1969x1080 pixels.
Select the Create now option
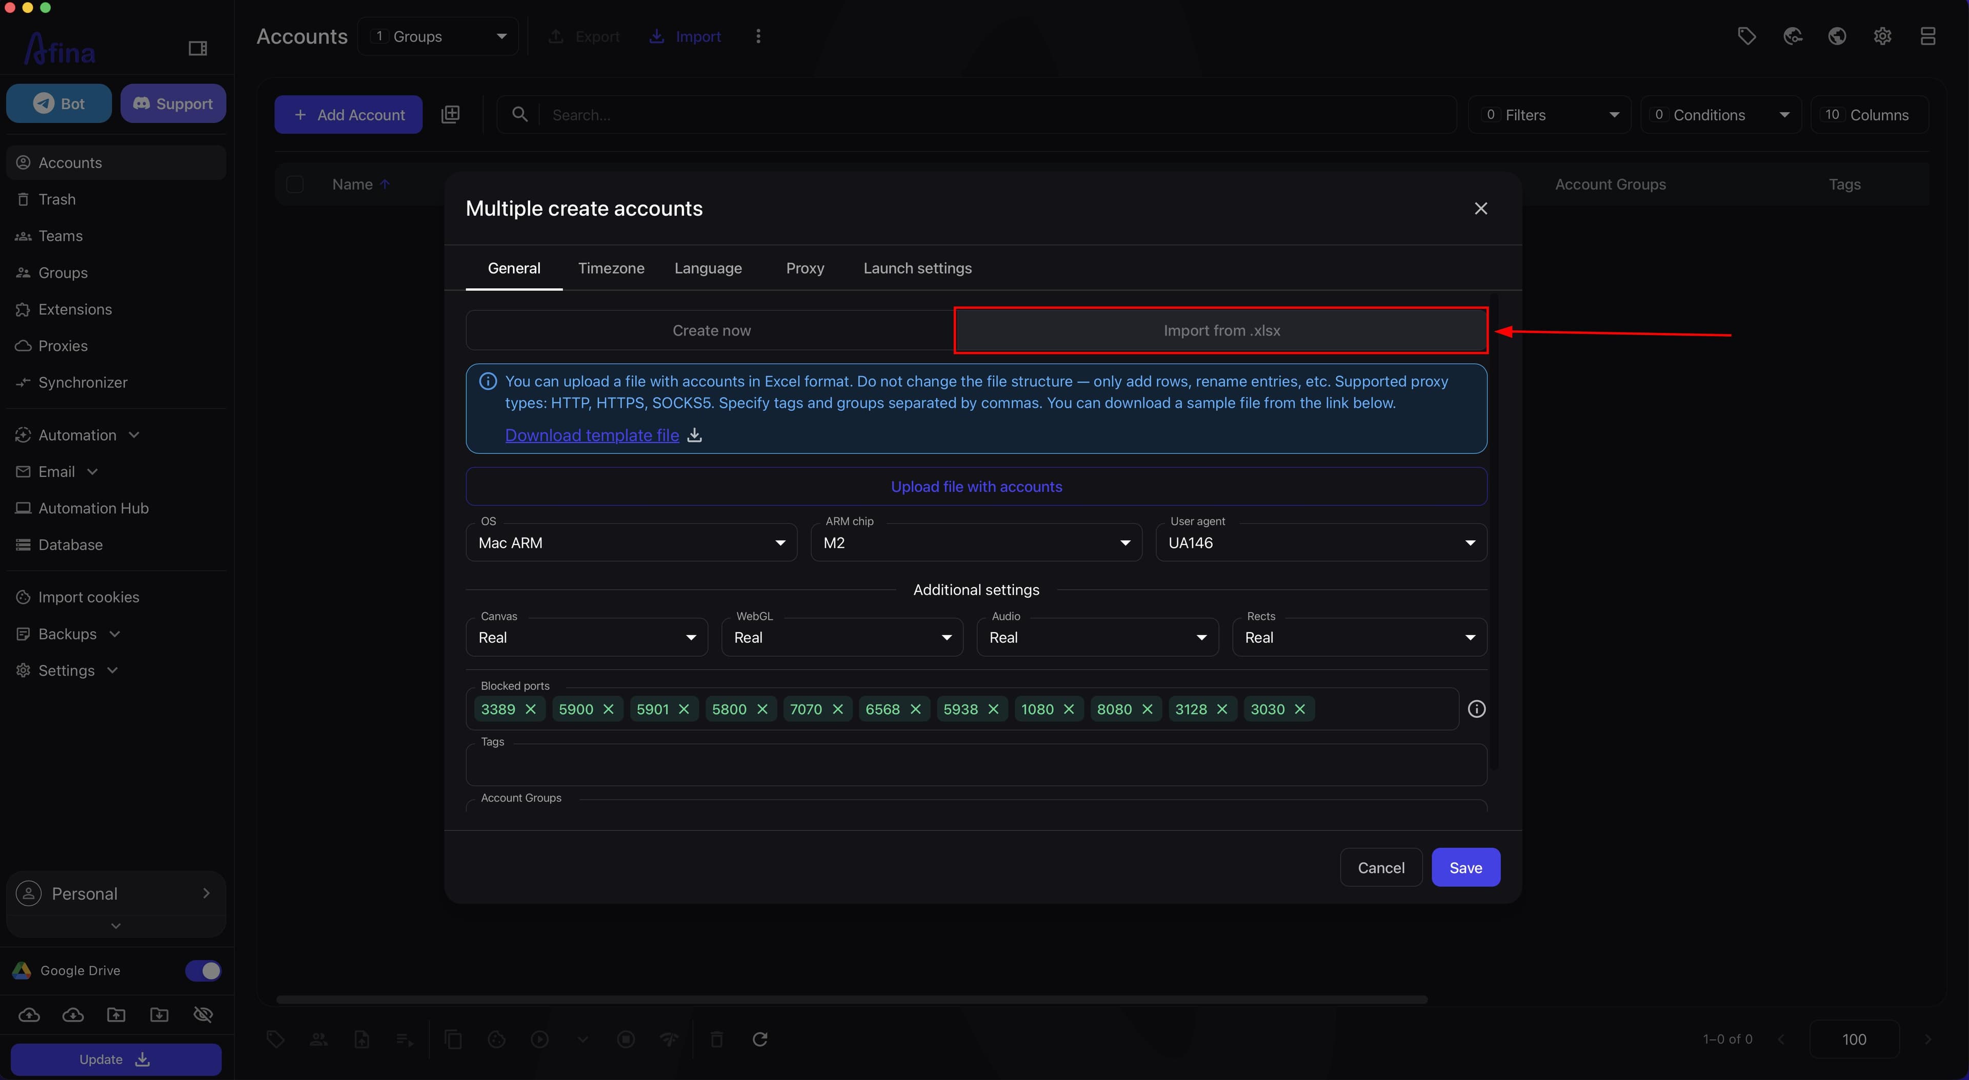click(711, 330)
